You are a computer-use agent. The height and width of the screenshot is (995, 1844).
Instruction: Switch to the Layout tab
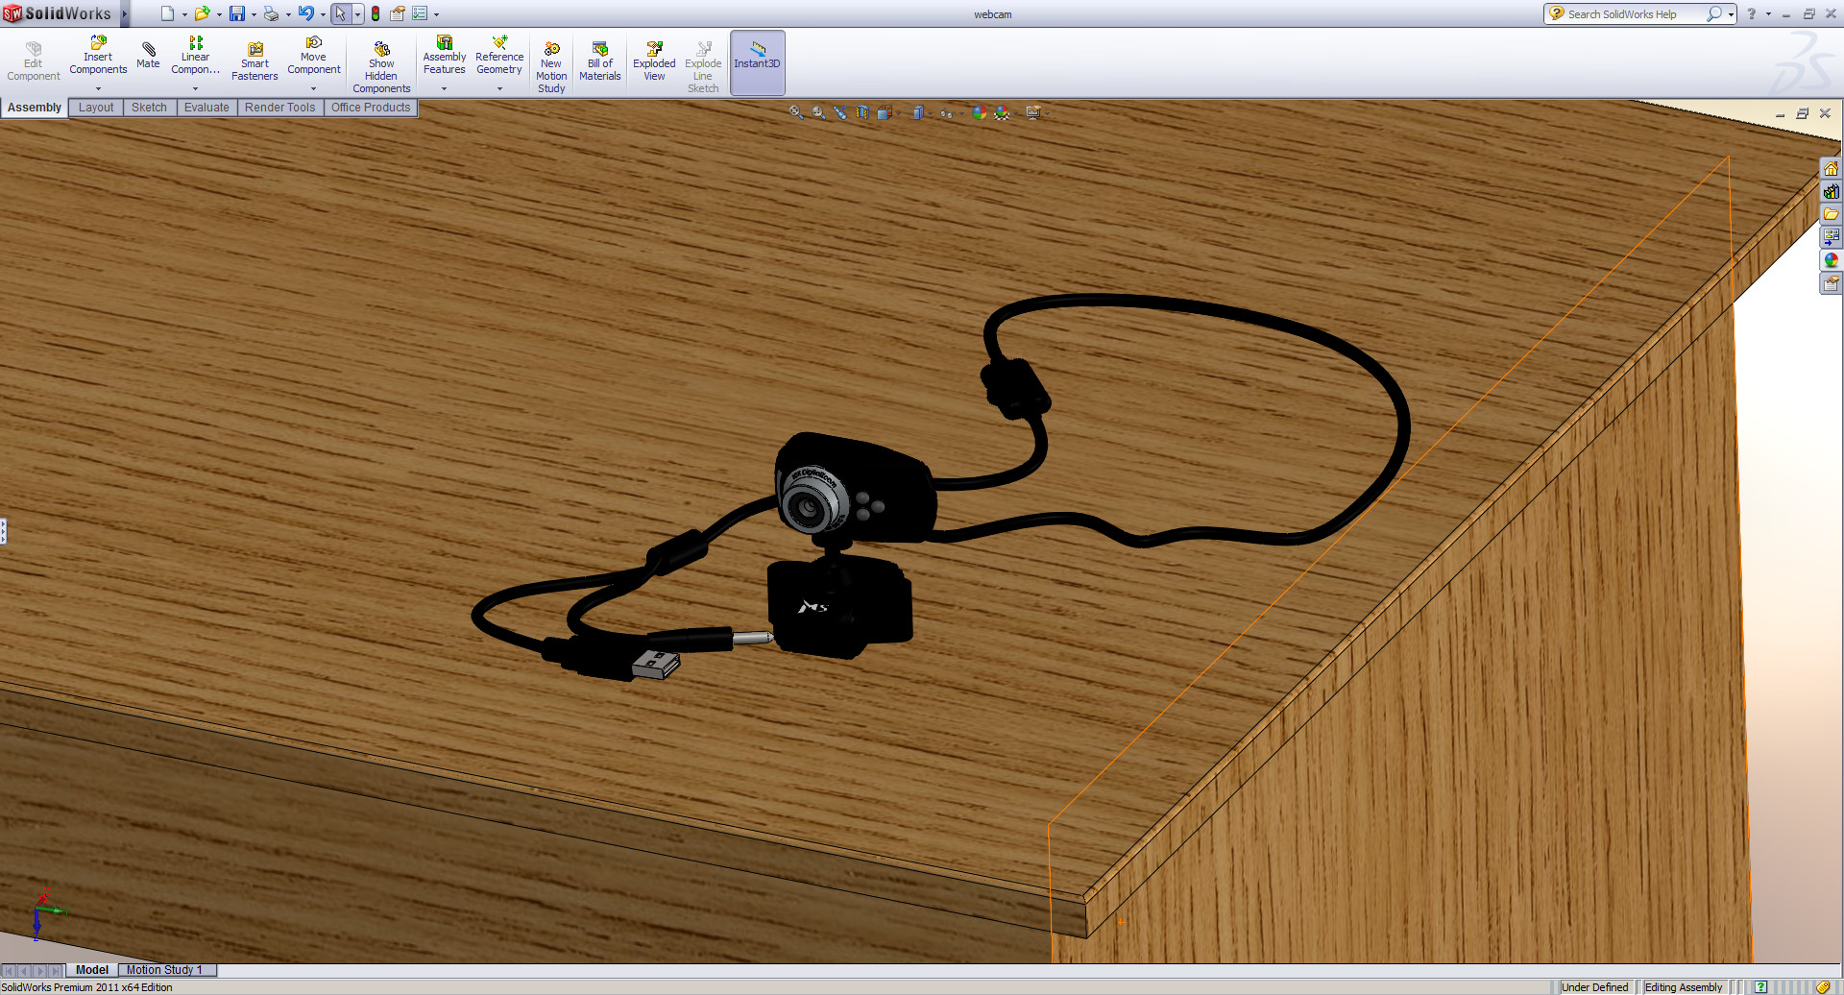(96, 108)
